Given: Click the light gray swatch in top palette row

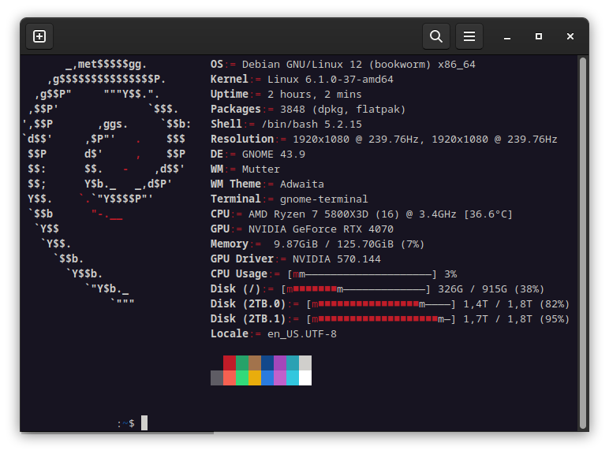Looking at the screenshot, I should click(x=305, y=363).
